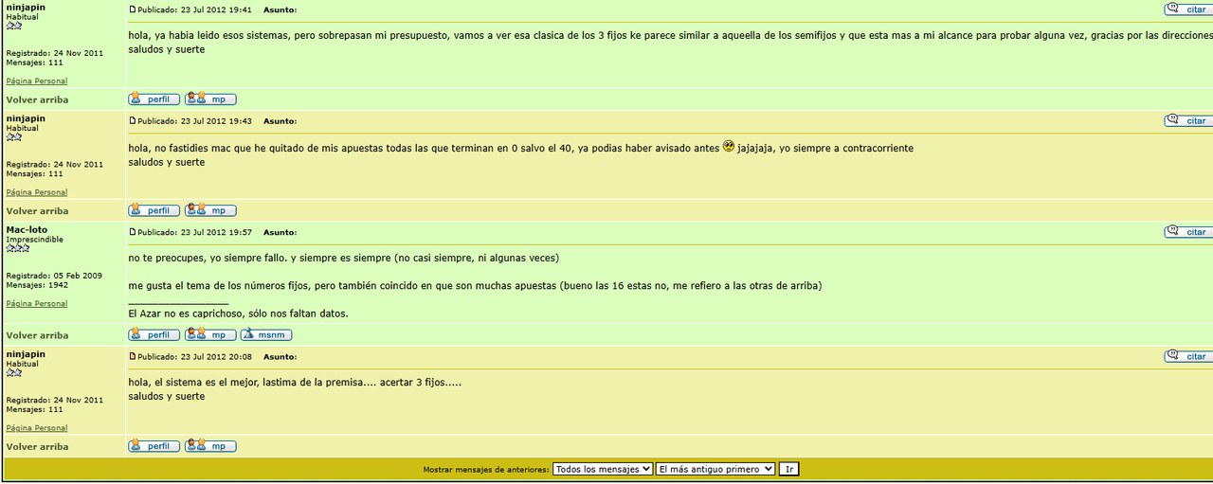Screen dimensions: 1213x484
Task: Click mp button under 19:43 post
Action: [x=210, y=210]
